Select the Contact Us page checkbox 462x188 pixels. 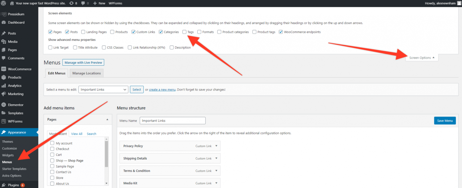click(x=52, y=172)
